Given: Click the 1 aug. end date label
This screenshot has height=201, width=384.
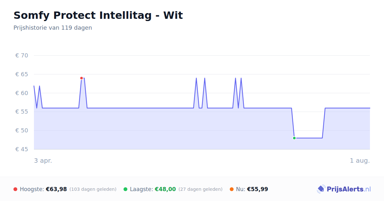Looking at the screenshot, I should click(x=360, y=161).
